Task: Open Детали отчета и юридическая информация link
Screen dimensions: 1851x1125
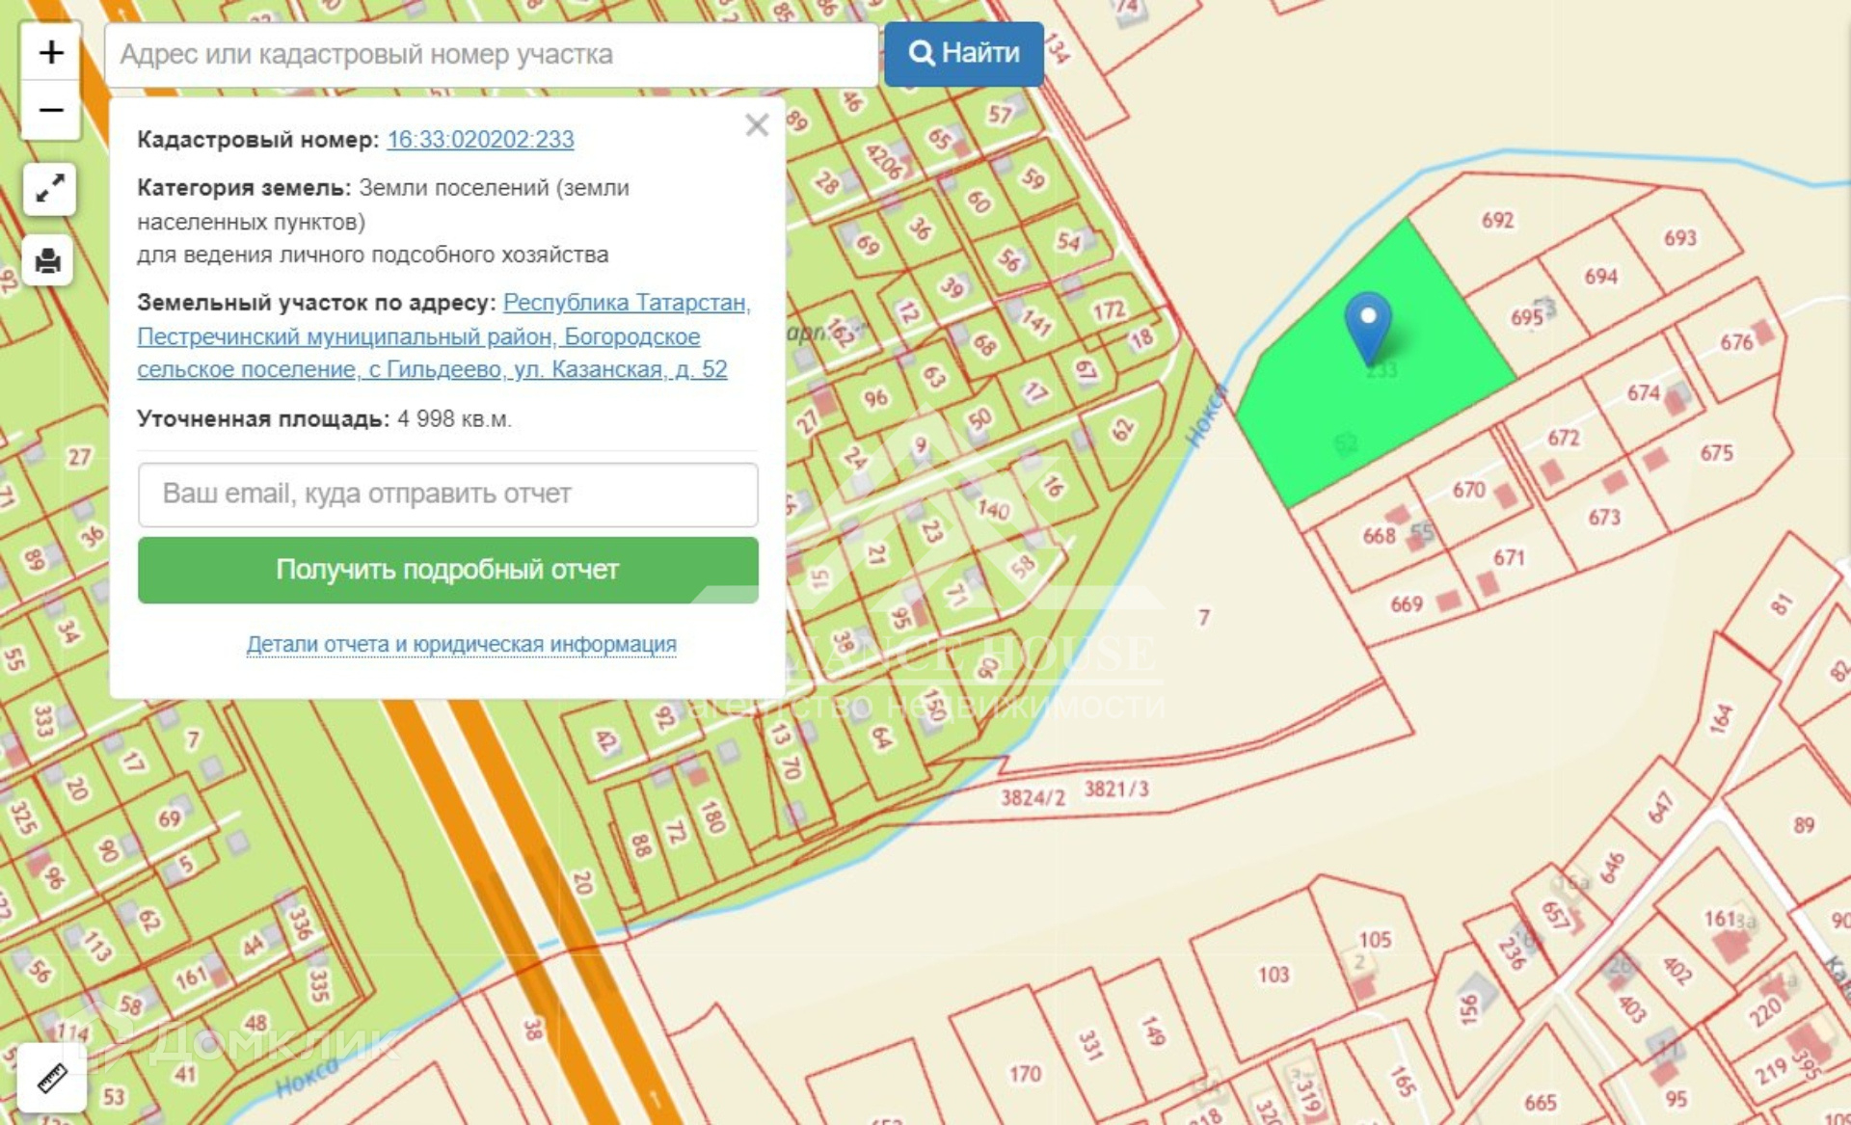Action: coord(461,644)
